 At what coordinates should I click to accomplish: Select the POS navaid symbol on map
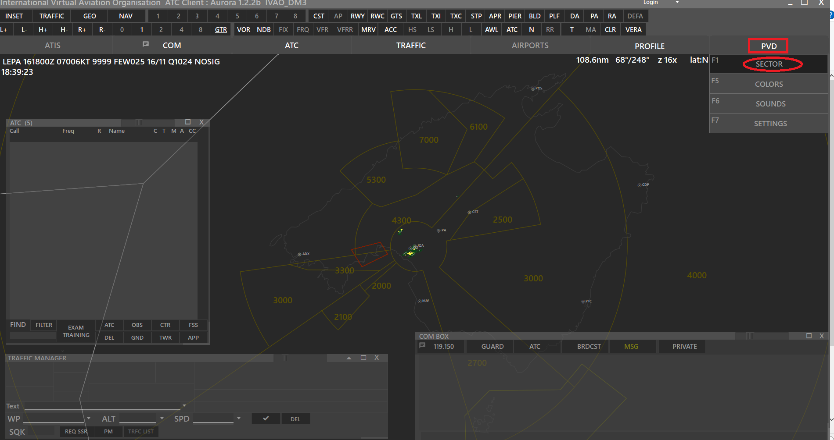[x=533, y=89]
